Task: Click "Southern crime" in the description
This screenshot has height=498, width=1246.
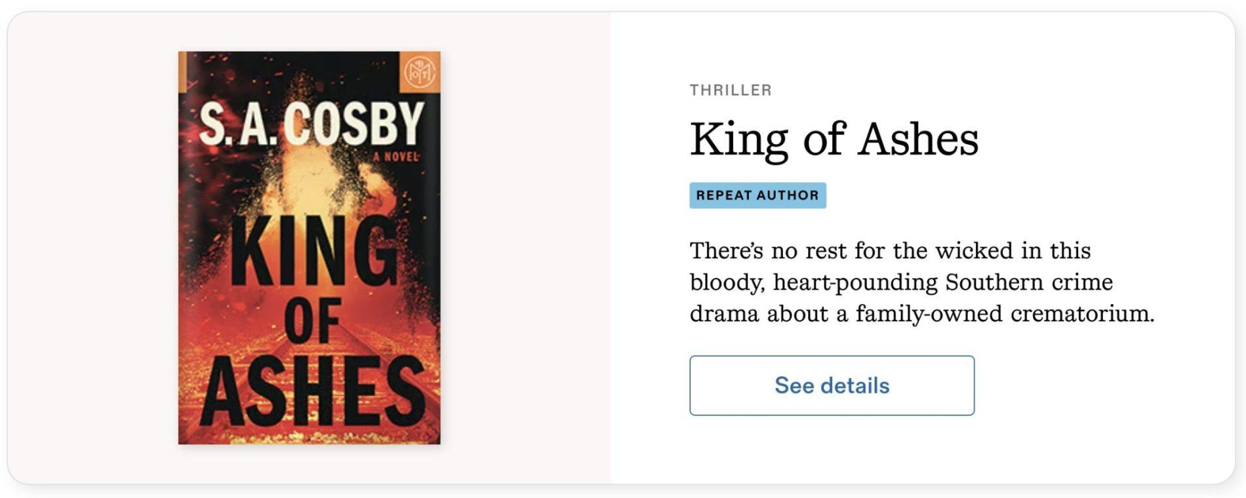Action: [1028, 282]
